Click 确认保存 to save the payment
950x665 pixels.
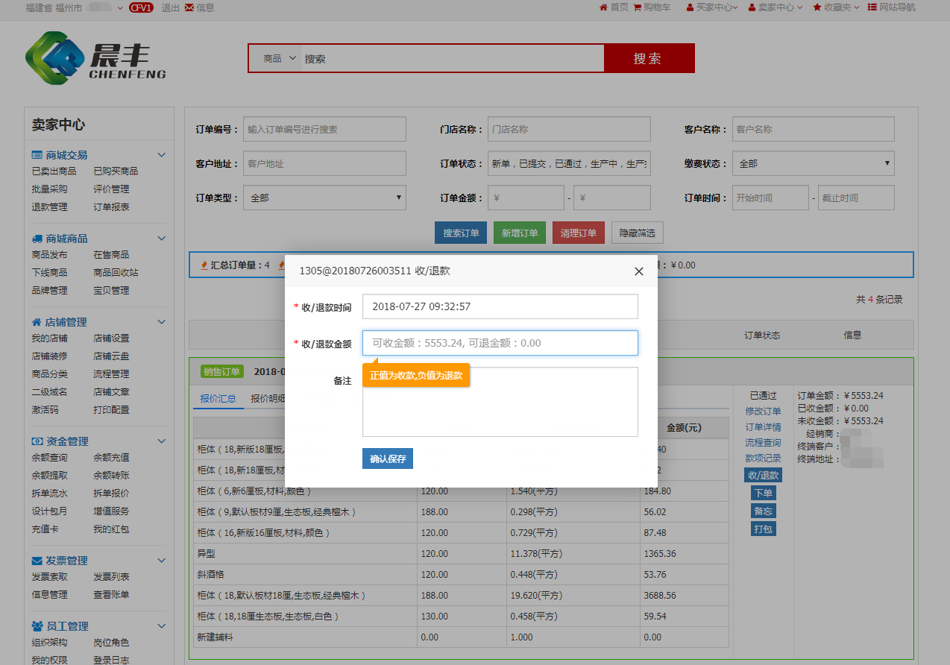coord(388,458)
